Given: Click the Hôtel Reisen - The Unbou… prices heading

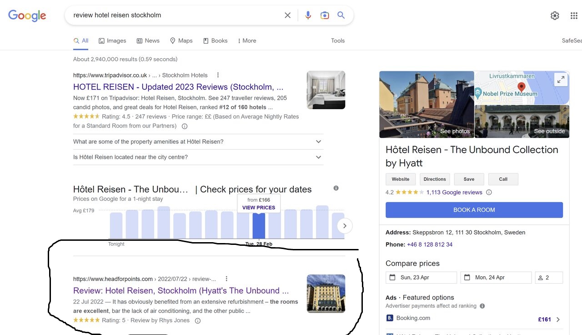Looking at the screenshot, I should click(x=131, y=189).
